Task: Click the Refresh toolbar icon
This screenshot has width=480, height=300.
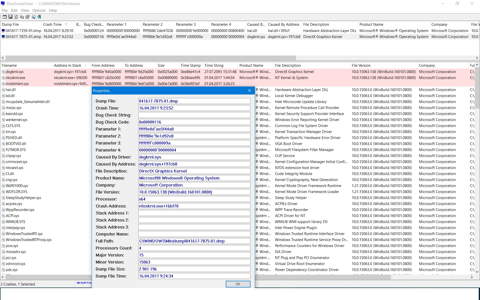Action: [16, 17]
